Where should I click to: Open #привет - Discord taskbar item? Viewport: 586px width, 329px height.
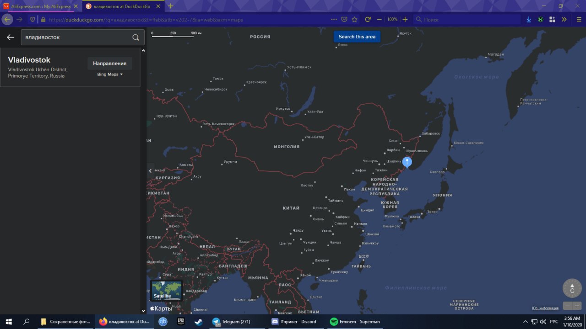pos(296,322)
